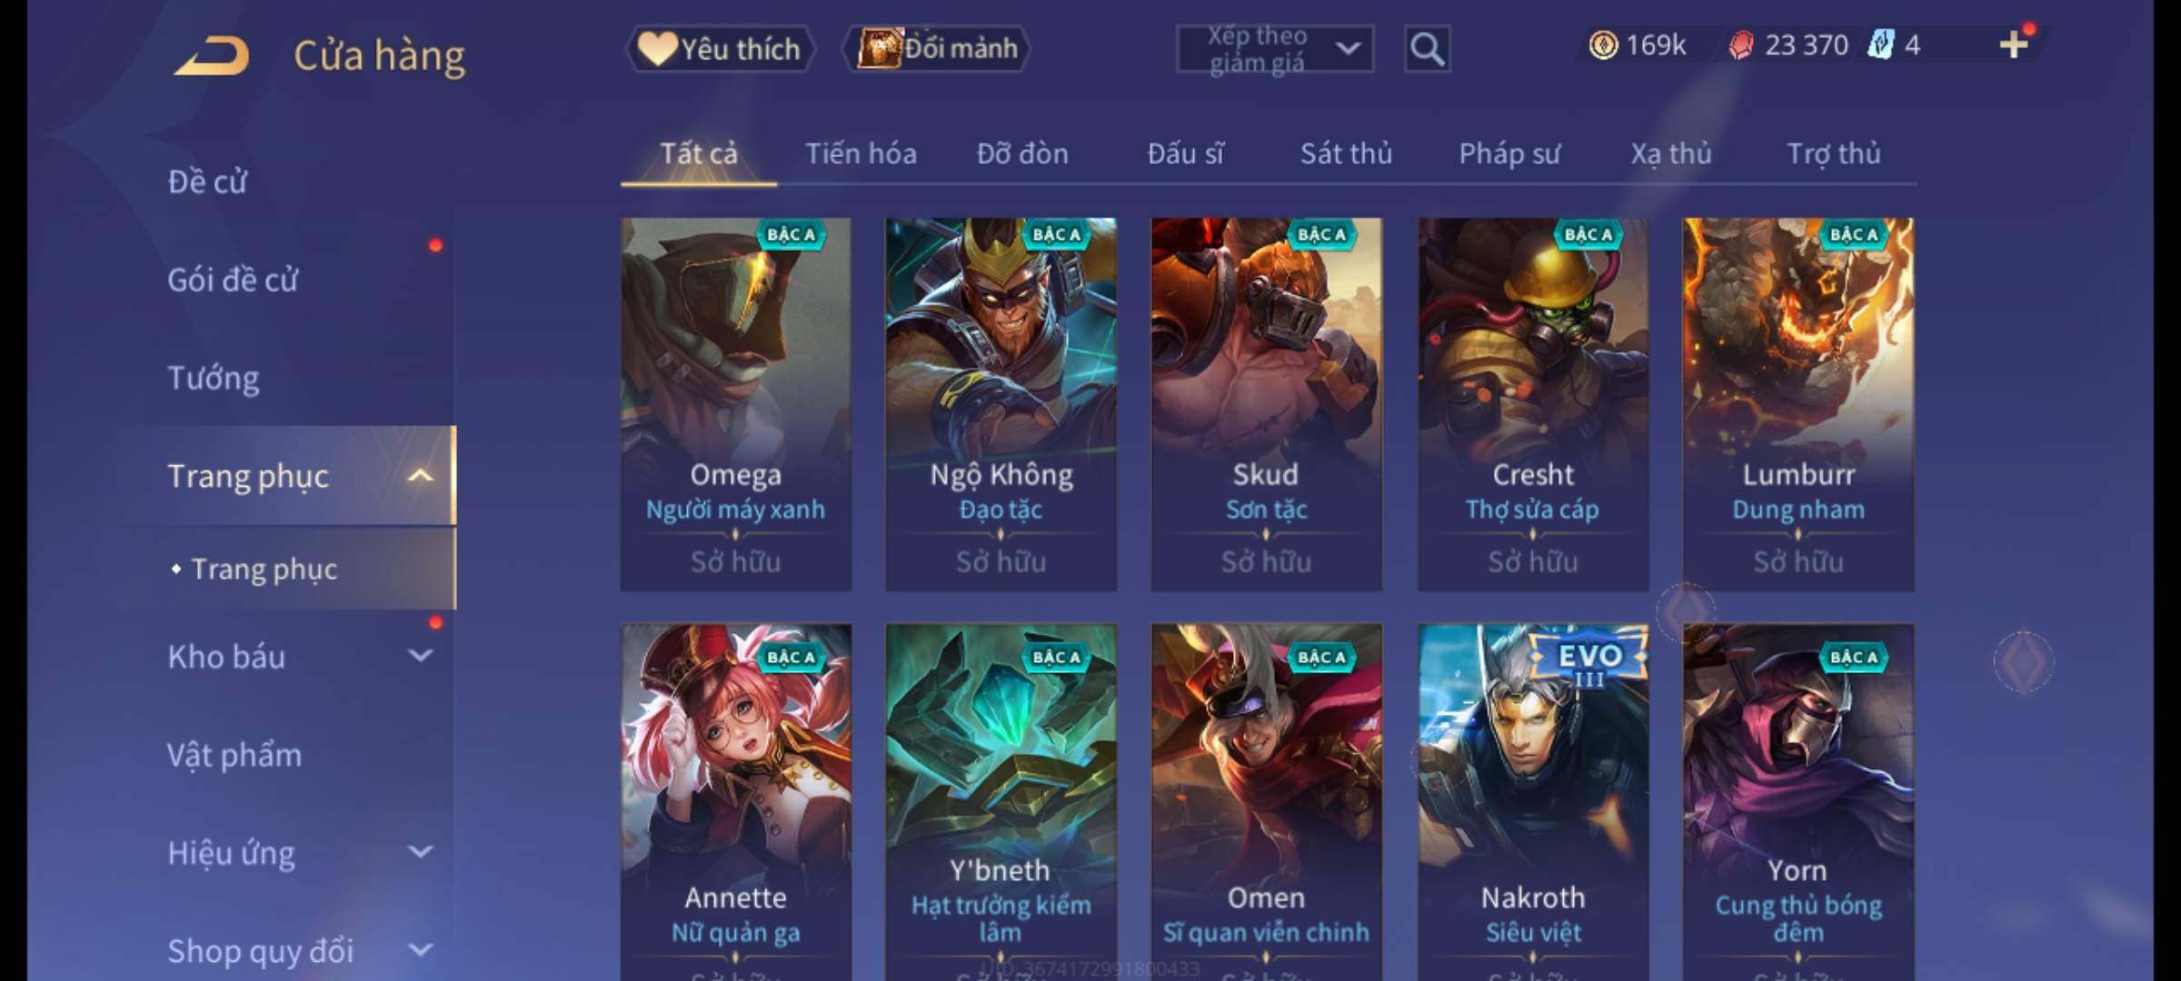Go to Tướng in the sidebar
Screen dimensions: 2181x981
(213, 378)
